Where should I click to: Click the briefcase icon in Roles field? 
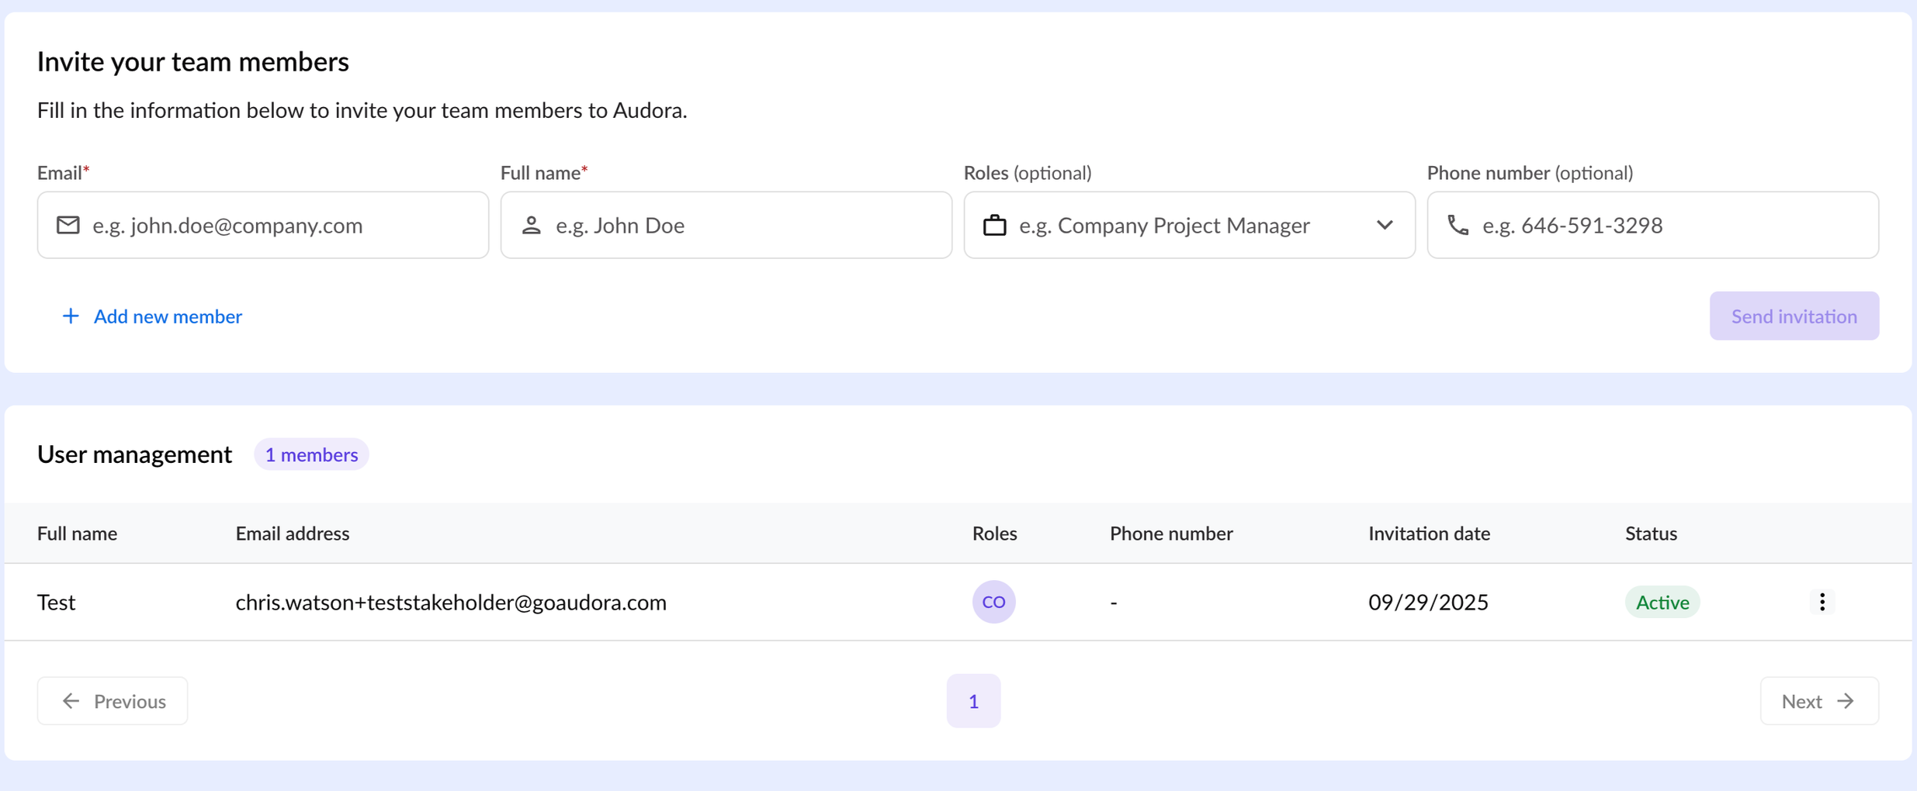[x=994, y=225]
